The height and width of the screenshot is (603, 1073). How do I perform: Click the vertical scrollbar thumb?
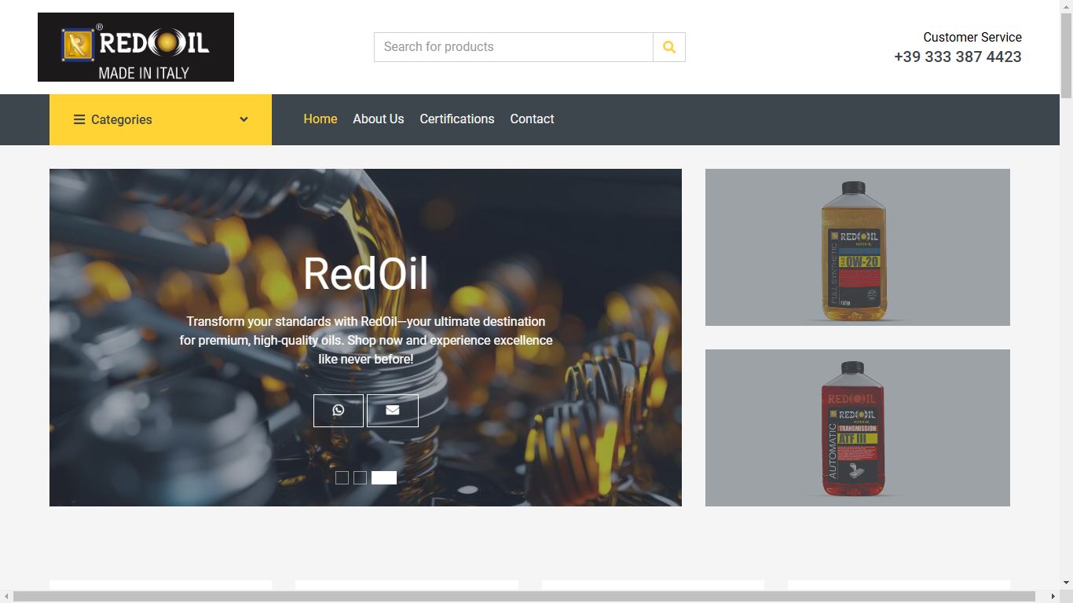[1066, 51]
